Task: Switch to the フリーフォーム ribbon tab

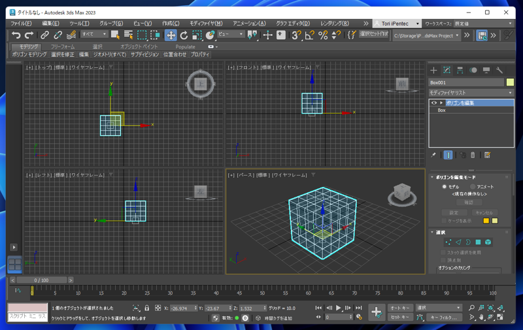Action: [63, 46]
